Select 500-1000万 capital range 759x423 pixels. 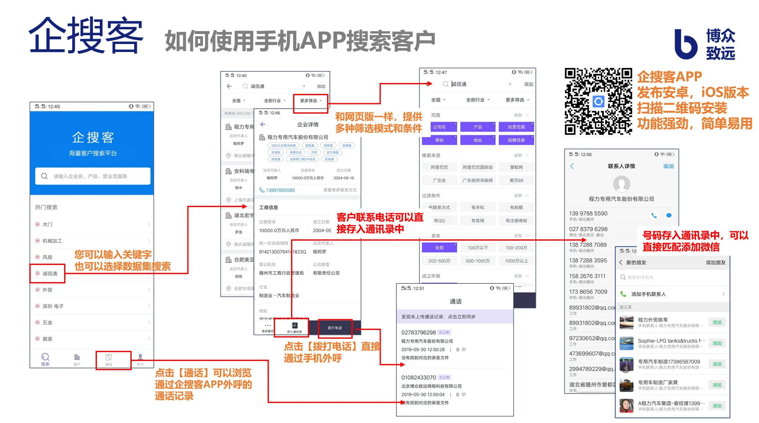[478, 261]
